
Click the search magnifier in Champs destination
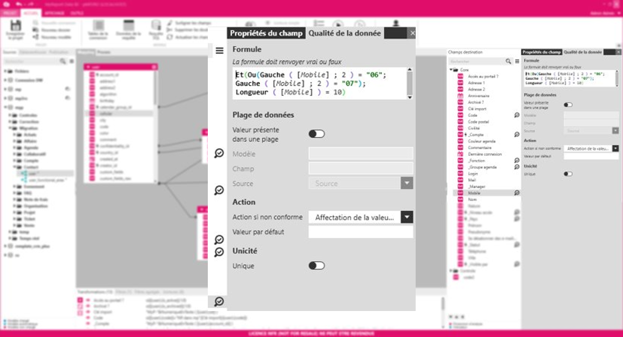508,62
